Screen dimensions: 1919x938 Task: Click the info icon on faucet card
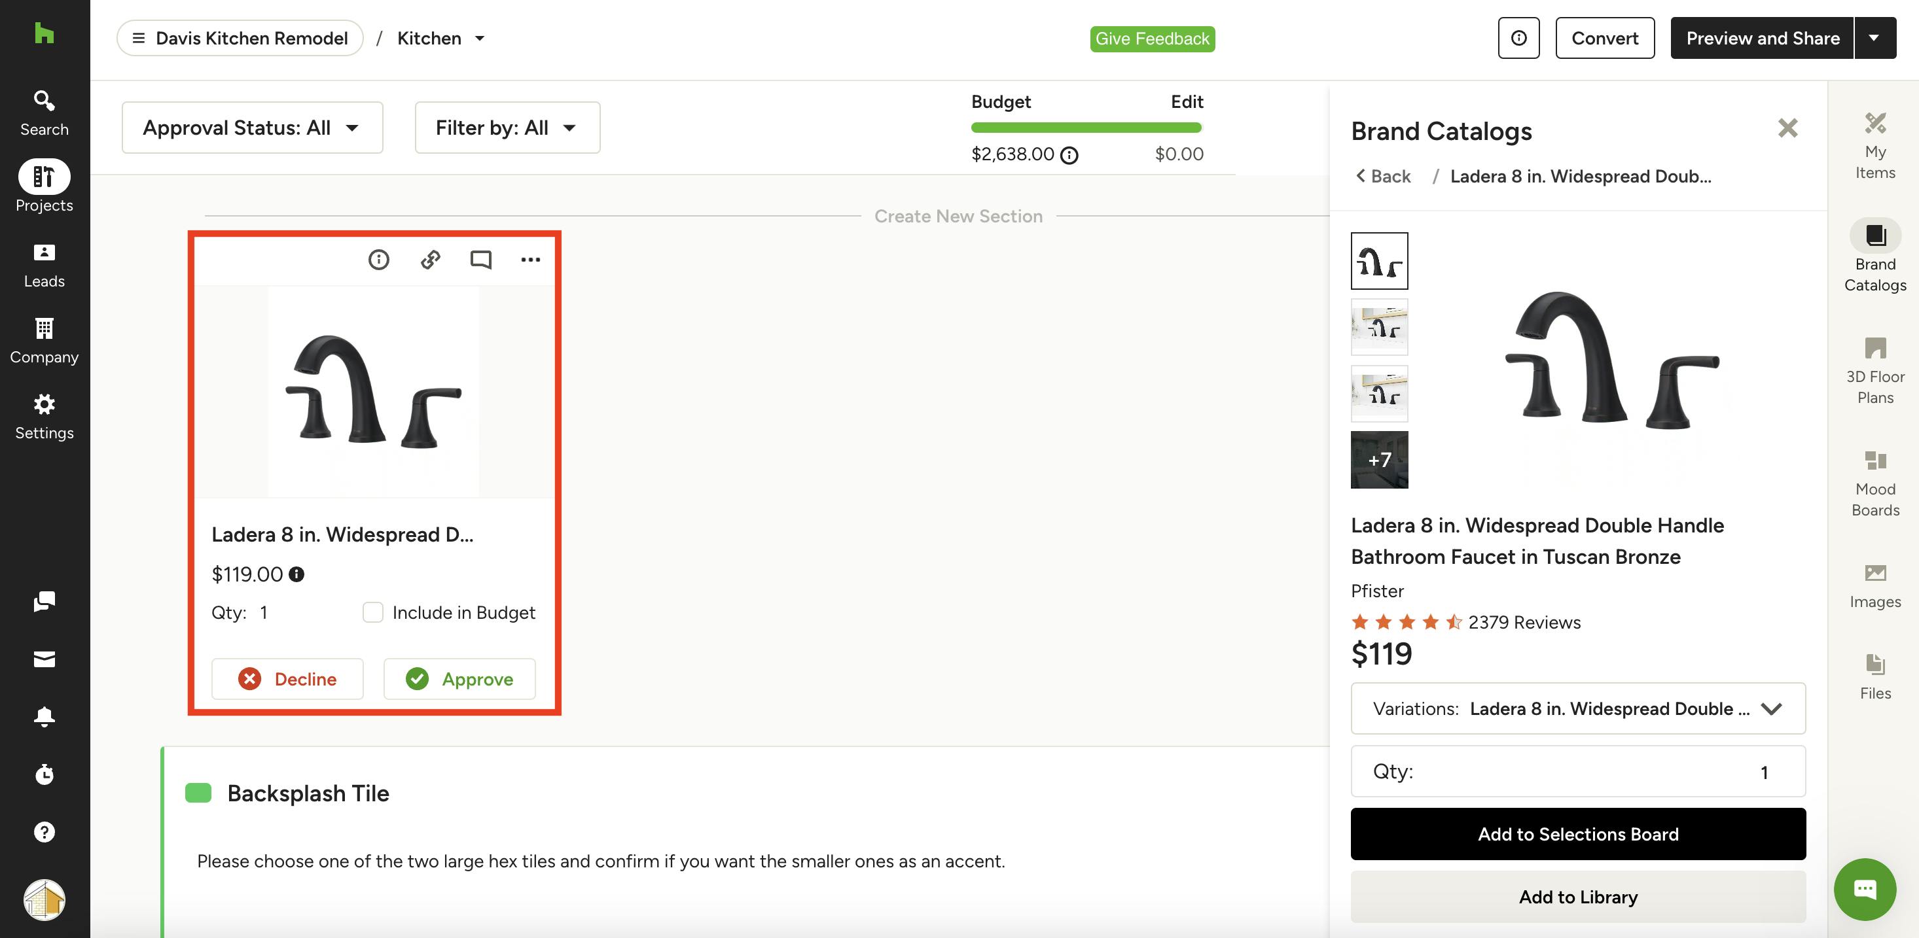[378, 259]
